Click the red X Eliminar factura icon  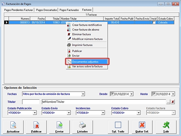click(x=69, y=34)
